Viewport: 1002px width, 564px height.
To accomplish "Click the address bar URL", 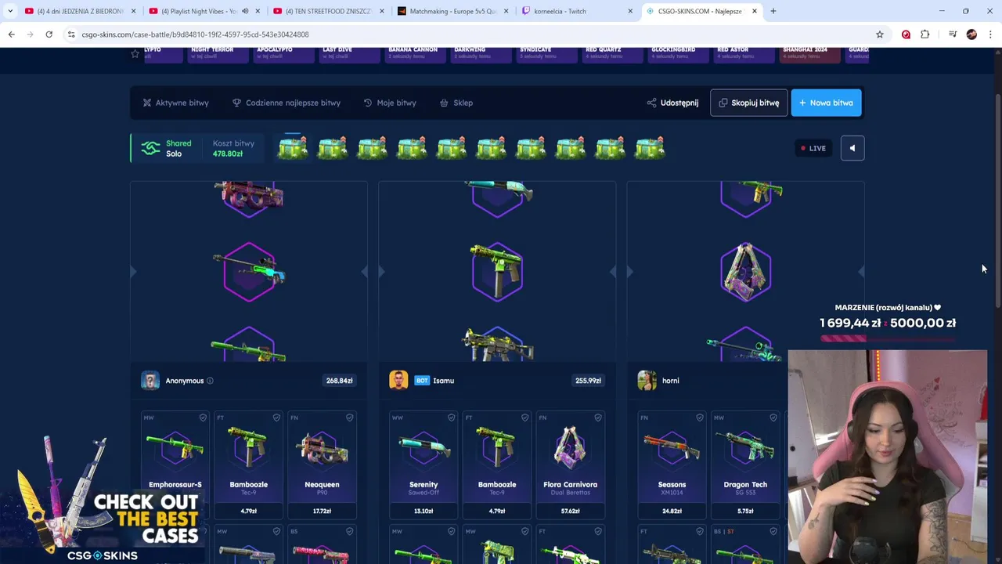I will tap(195, 34).
